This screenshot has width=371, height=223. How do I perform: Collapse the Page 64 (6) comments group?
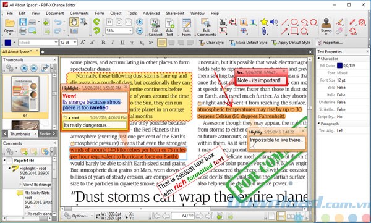coord(4,161)
